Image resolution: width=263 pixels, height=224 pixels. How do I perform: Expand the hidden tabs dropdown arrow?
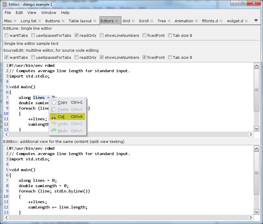[256, 21]
